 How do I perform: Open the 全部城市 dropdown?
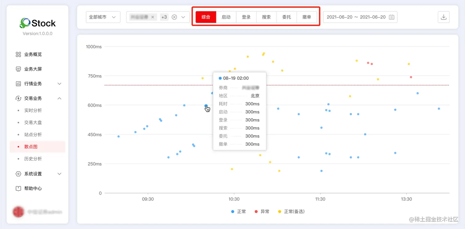pos(103,17)
